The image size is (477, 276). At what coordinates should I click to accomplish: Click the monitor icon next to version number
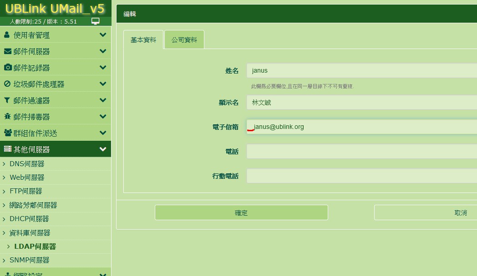[x=96, y=21]
